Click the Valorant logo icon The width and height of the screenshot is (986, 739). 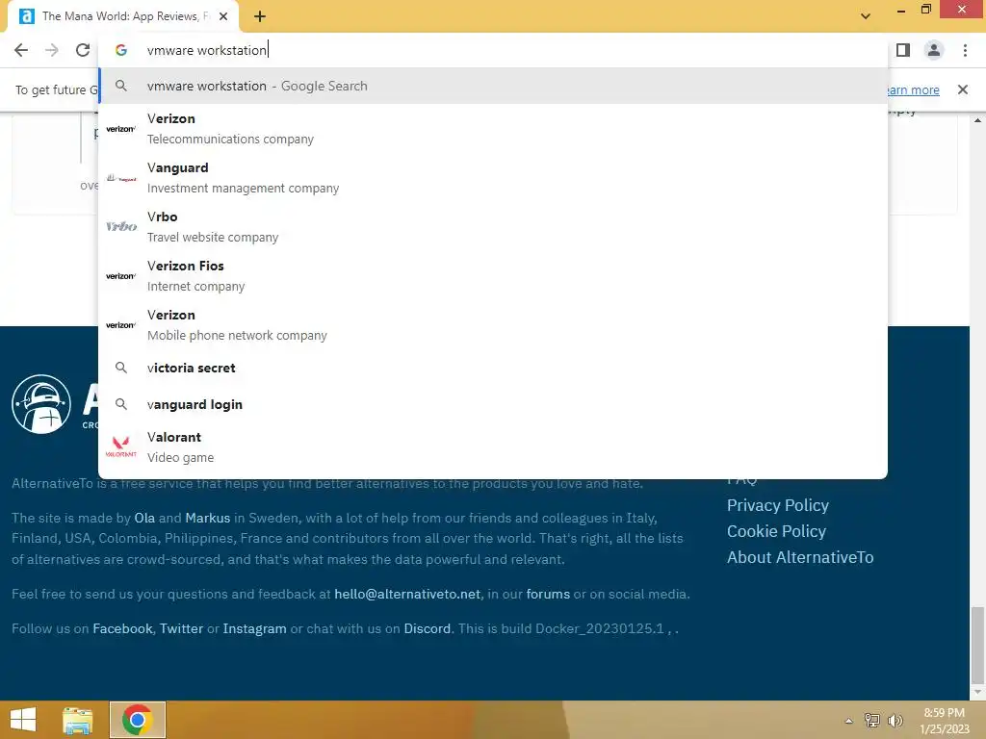(120, 446)
